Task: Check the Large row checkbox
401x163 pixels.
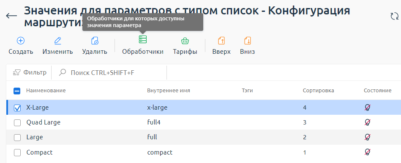Action: [17, 138]
